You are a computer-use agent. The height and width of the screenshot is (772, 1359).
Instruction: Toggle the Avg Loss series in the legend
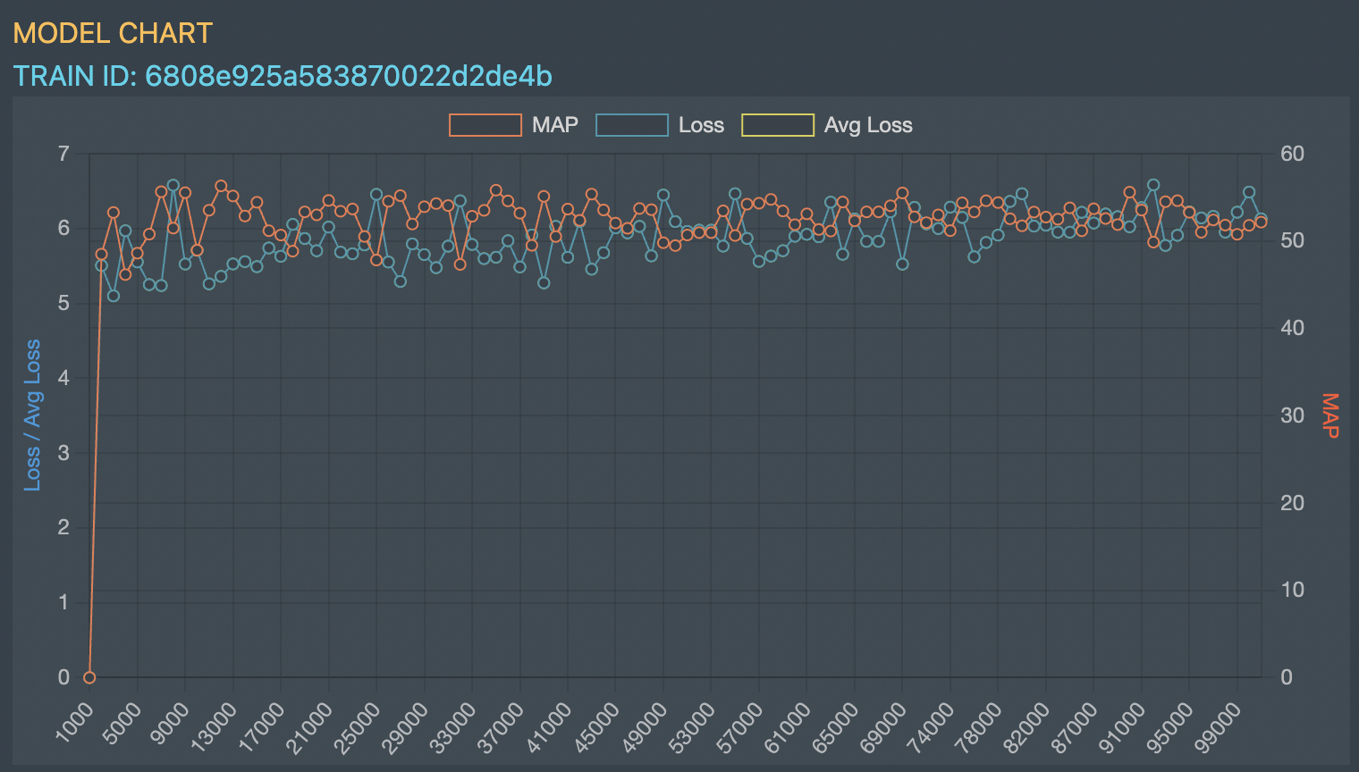coord(867,125)
